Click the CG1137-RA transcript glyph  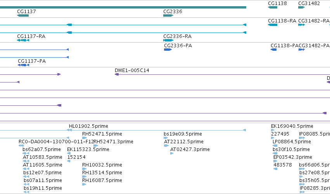(x=23, y=40)
